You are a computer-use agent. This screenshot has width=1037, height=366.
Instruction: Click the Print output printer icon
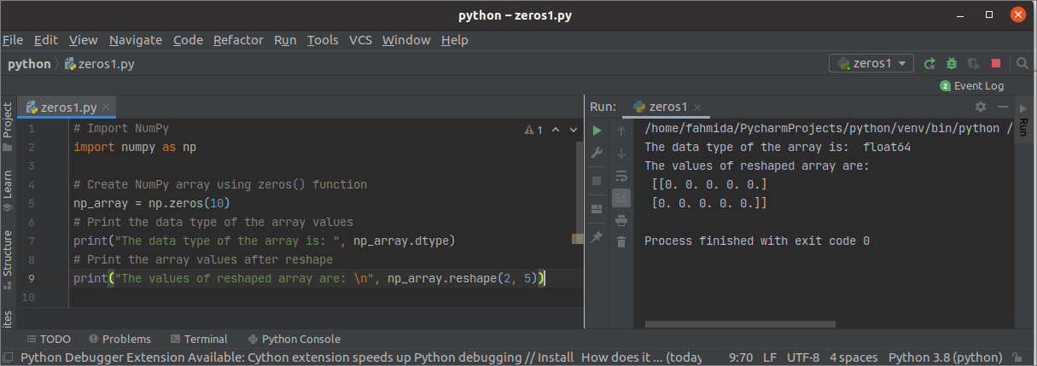[621, 219]
